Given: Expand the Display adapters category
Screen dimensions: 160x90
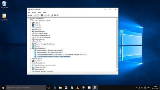Looking at the screenshot, I should tap(30, 31).
